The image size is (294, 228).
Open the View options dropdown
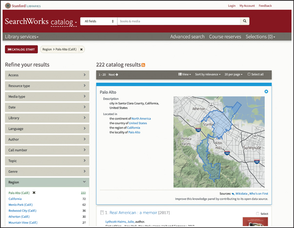[x=184, y=75]
